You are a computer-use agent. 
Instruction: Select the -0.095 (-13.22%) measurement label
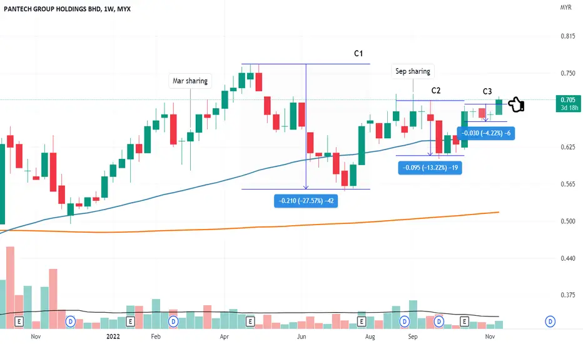coord(430,168)
